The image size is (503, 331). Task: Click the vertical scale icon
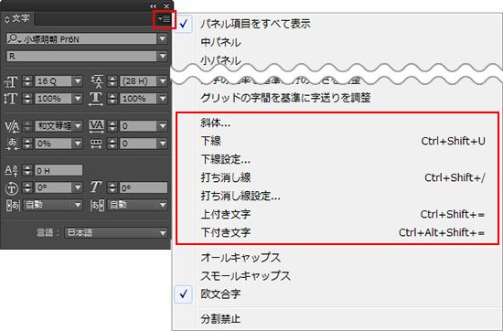(x=11, y=99)
